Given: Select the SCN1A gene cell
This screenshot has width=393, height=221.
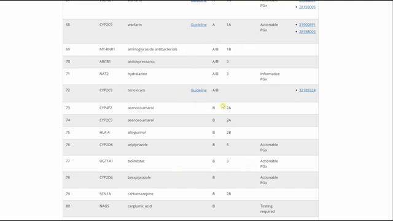Looking at the screenshot, I should [105, 194].
